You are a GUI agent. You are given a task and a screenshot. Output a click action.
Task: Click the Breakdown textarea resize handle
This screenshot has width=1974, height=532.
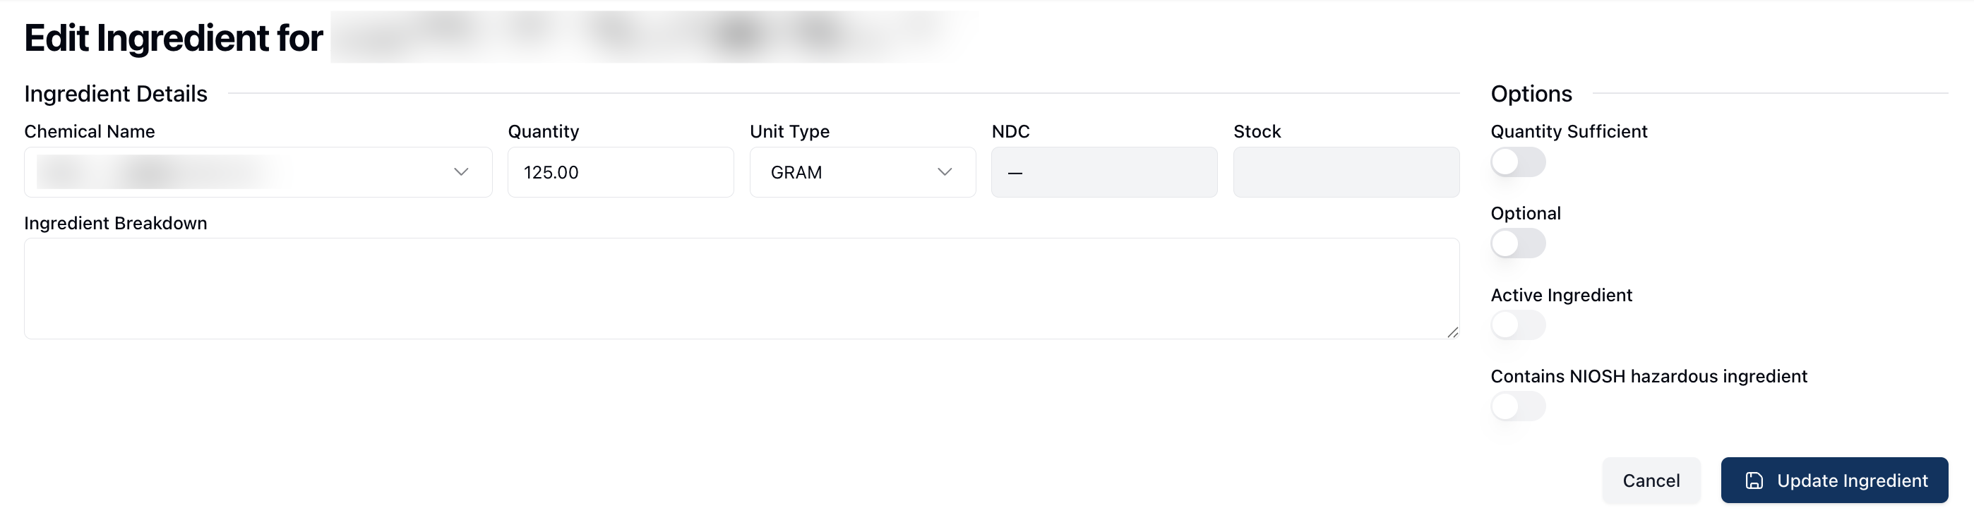point(1452,332)
